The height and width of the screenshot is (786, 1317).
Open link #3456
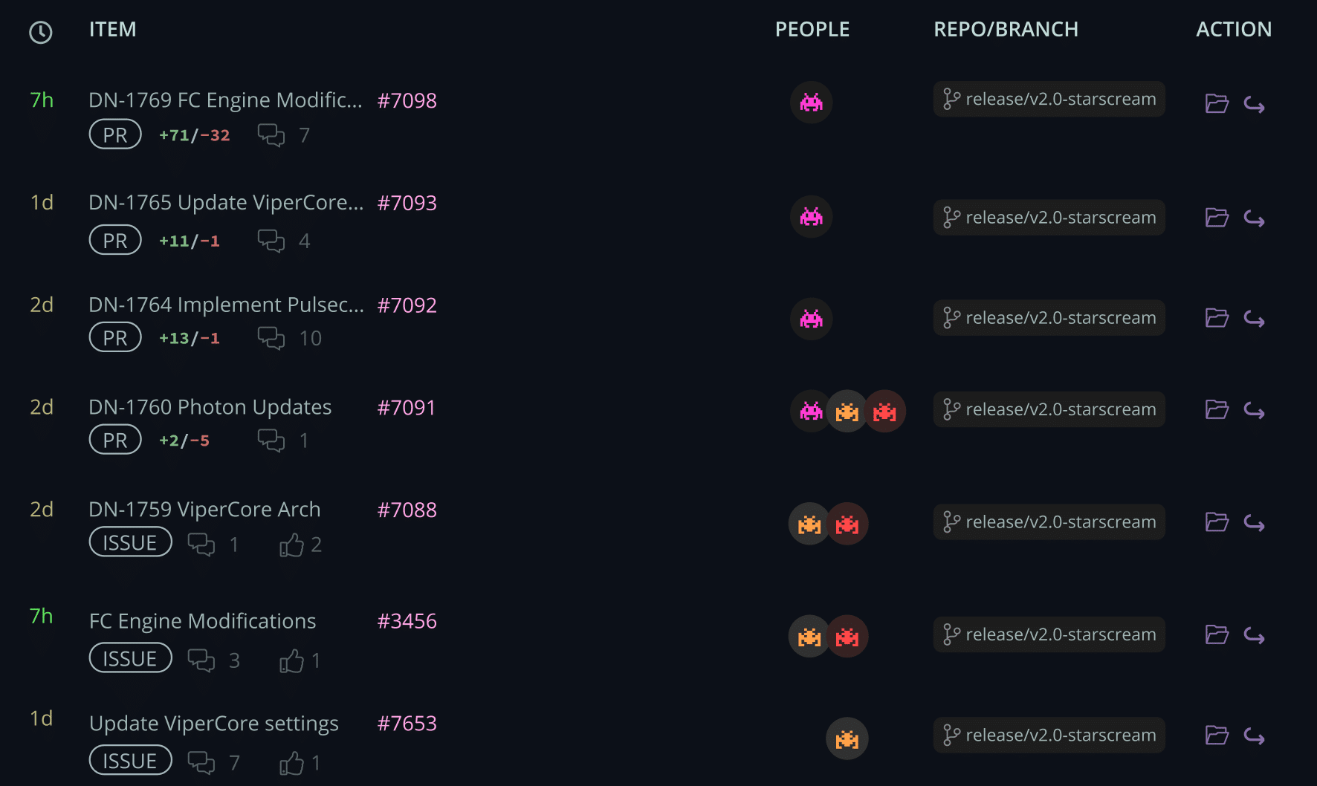point(407,621)
